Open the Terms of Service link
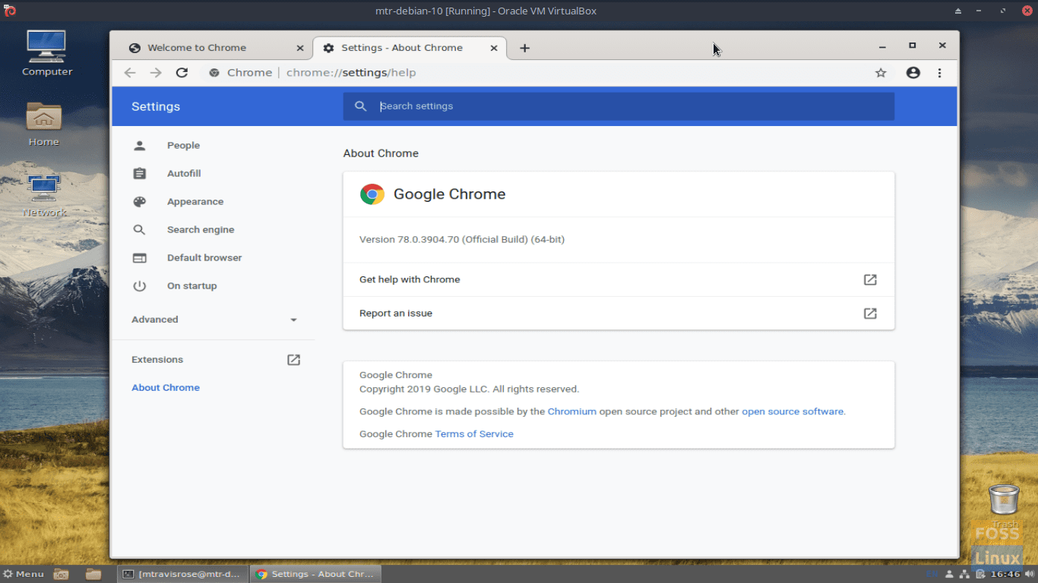 pos(474,434)
